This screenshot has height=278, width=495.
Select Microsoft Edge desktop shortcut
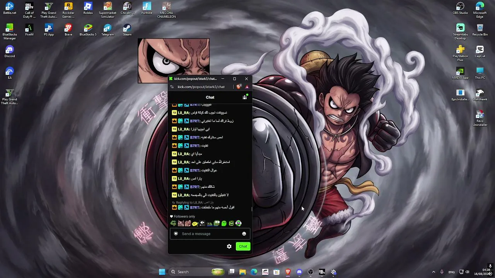pyautogui.click(x=480, y=10)
